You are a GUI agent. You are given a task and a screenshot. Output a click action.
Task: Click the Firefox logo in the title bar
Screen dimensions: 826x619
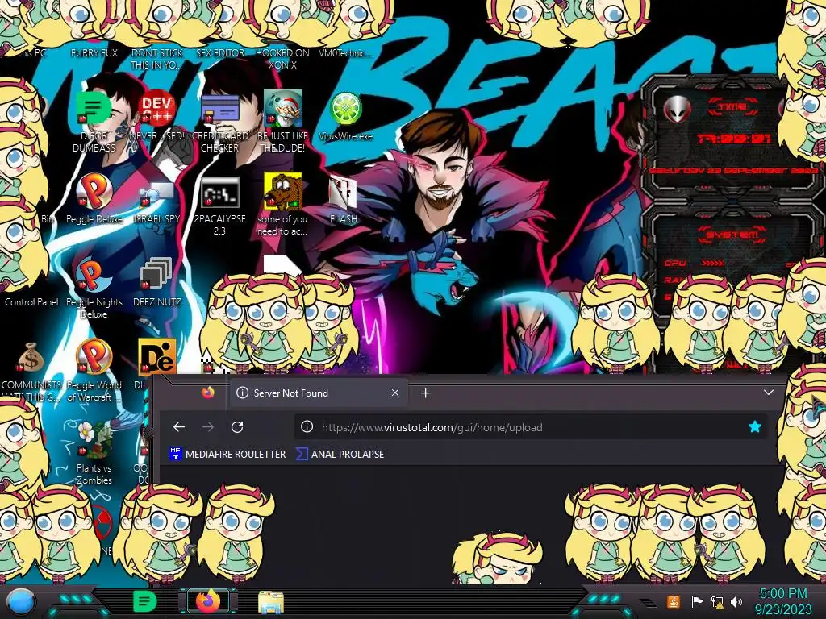tap(208, 393)
